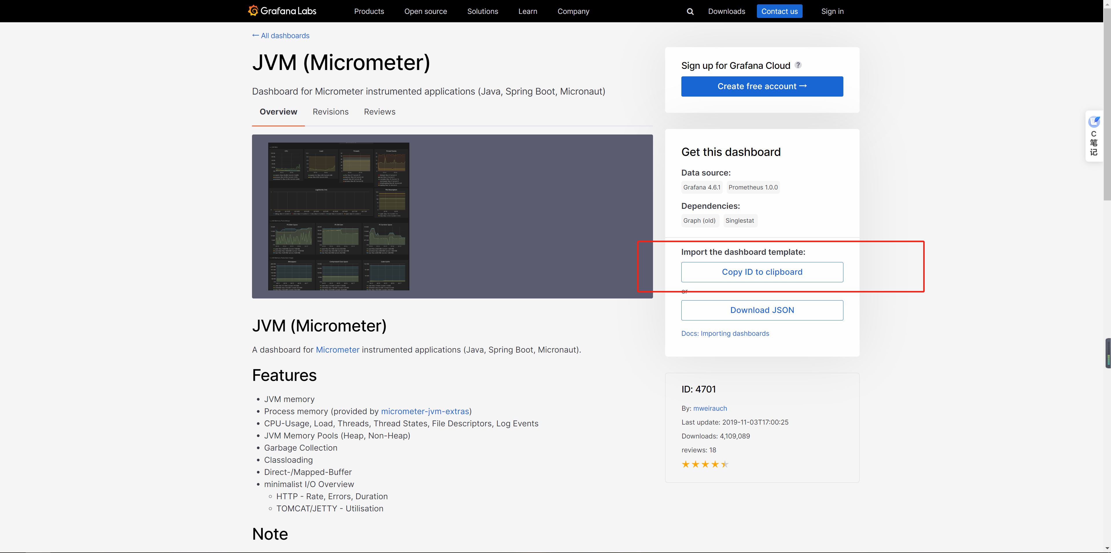Click Create free account button
Image resolution: width=1111 pixels, height=553 pixels.
tap(762, 86)
